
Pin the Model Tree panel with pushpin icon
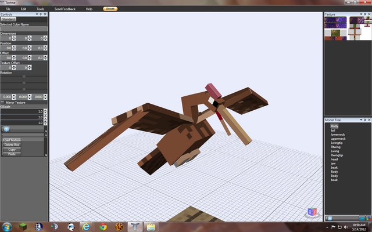coord(365,120)
